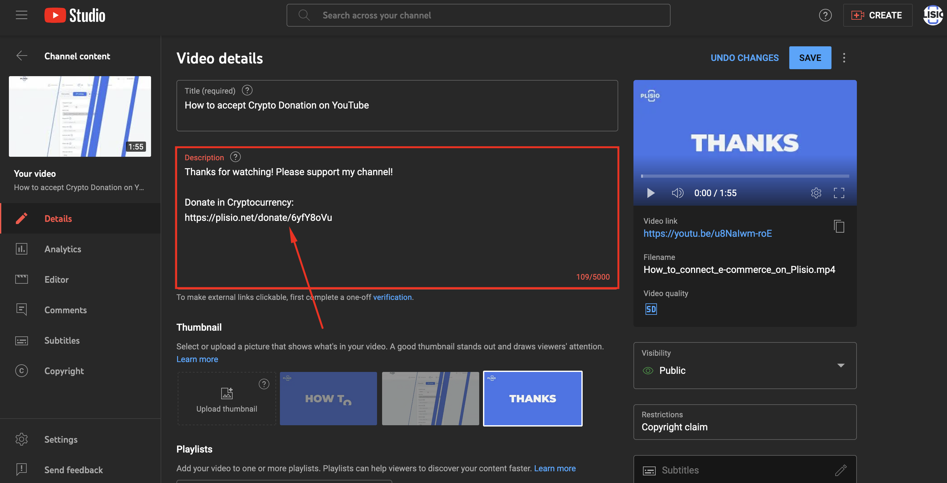
Task: Click Upload thumbnail box
Action: (227, 399)
